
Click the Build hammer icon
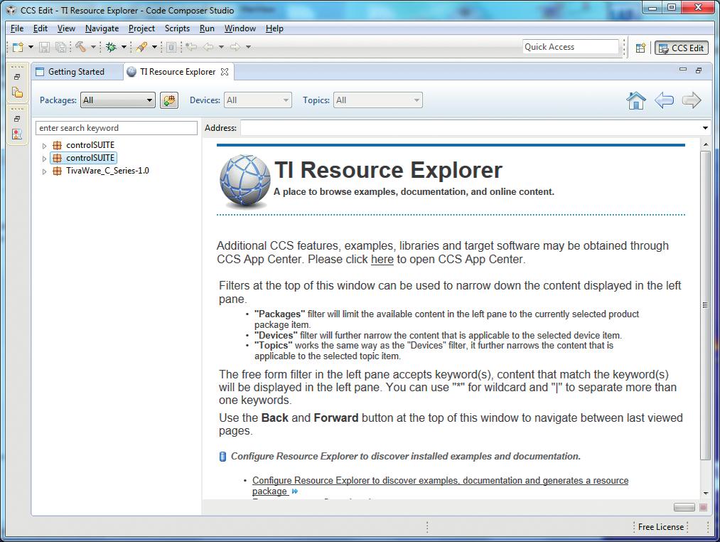(81, 47)
